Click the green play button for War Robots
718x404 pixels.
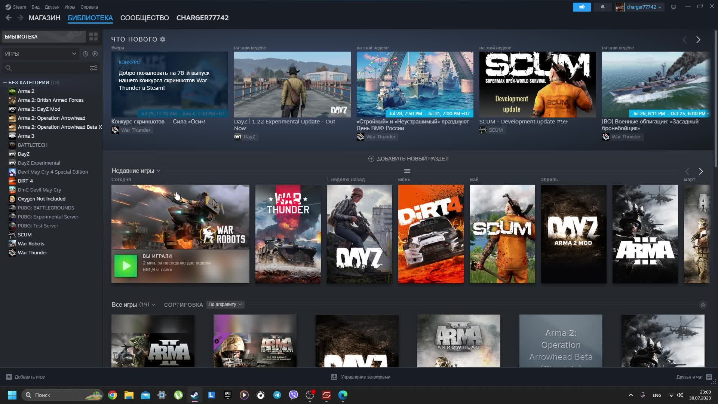click(x=126, y=266)
